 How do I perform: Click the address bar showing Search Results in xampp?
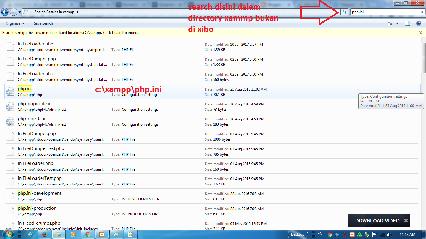(x=181, y=12)
